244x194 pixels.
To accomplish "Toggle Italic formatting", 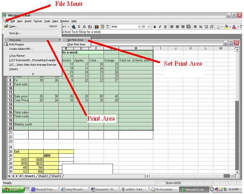I will 160,27.
